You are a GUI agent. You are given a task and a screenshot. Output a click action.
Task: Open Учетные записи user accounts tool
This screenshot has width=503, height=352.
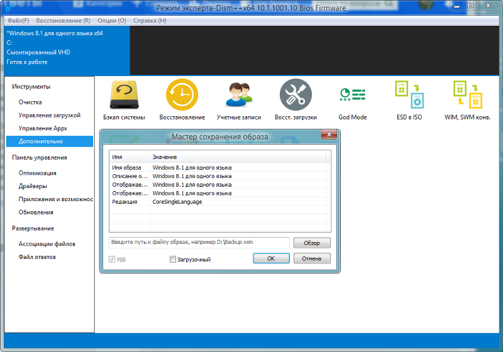(239, 100)
